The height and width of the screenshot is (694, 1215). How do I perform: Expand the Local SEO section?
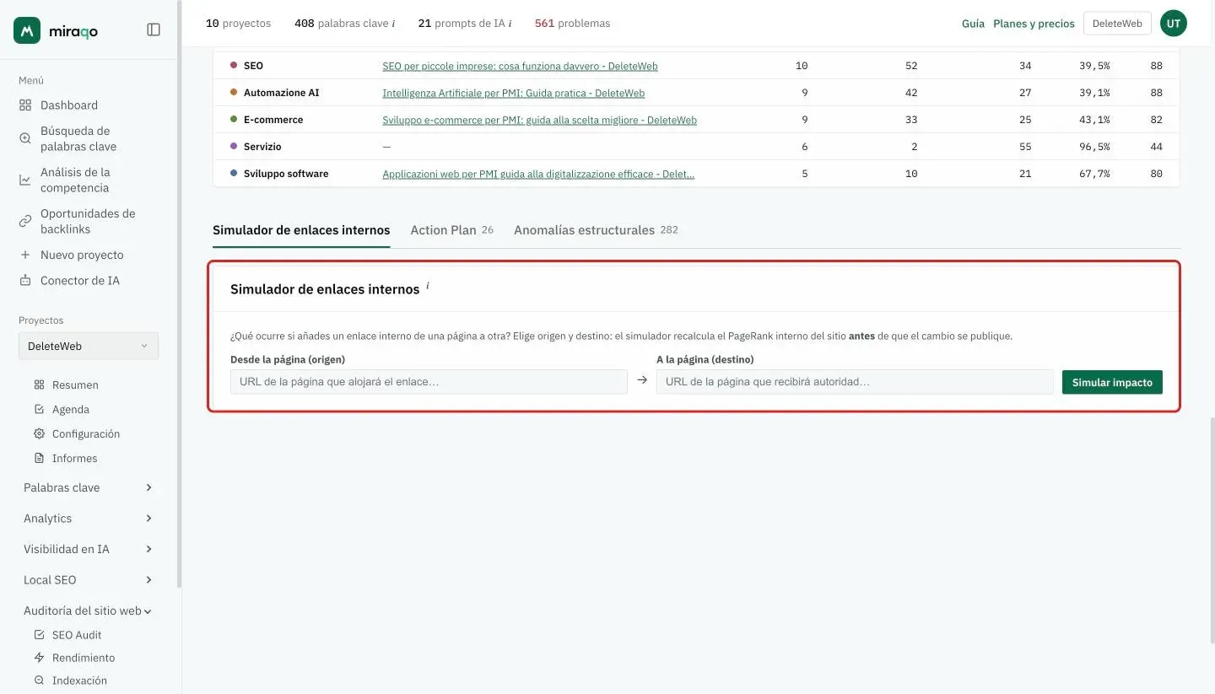[x=89, y=580]
